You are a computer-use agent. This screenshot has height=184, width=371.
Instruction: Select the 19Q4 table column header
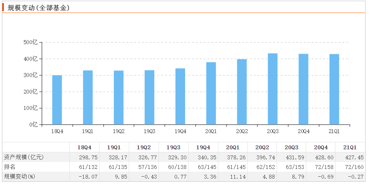203,147
